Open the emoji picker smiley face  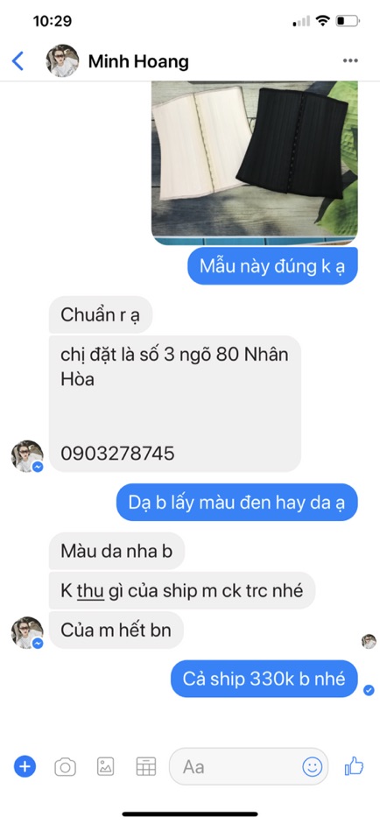coord(313,767)
